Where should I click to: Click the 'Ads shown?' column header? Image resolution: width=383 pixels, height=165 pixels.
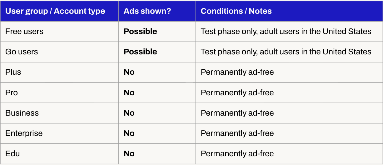(147, 11)
